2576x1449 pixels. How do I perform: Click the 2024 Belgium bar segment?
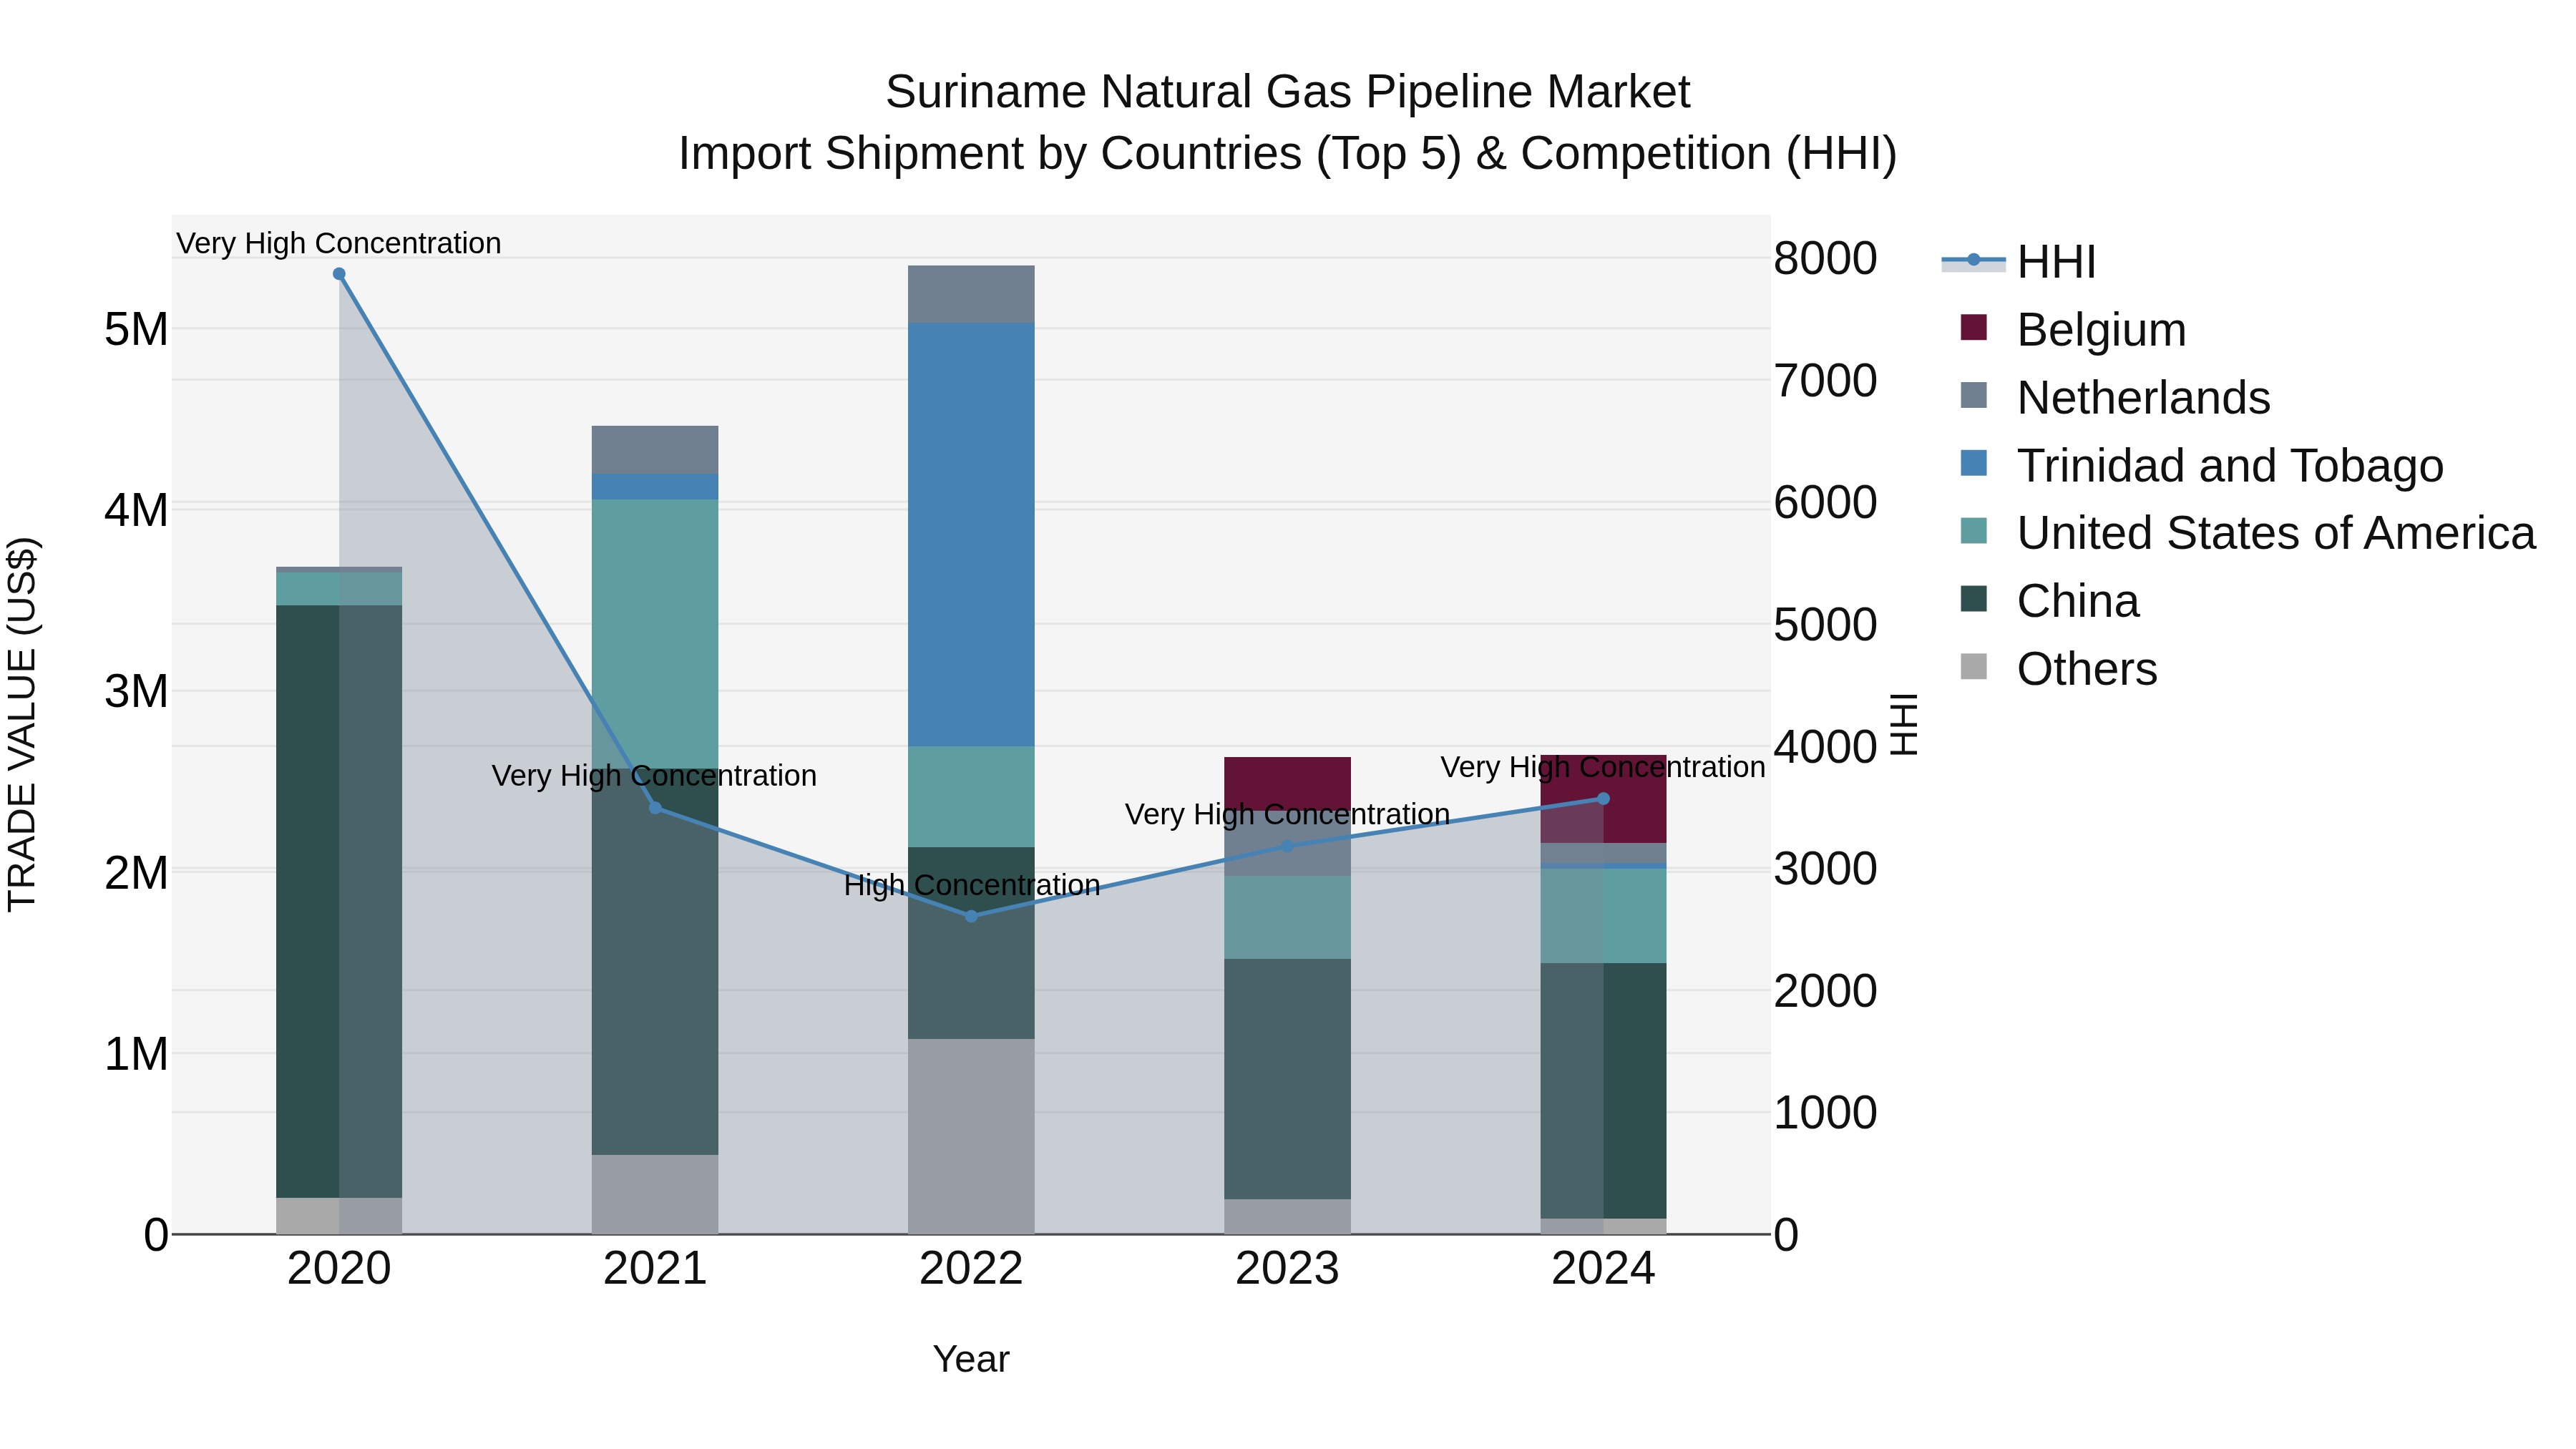(1603, 799)
